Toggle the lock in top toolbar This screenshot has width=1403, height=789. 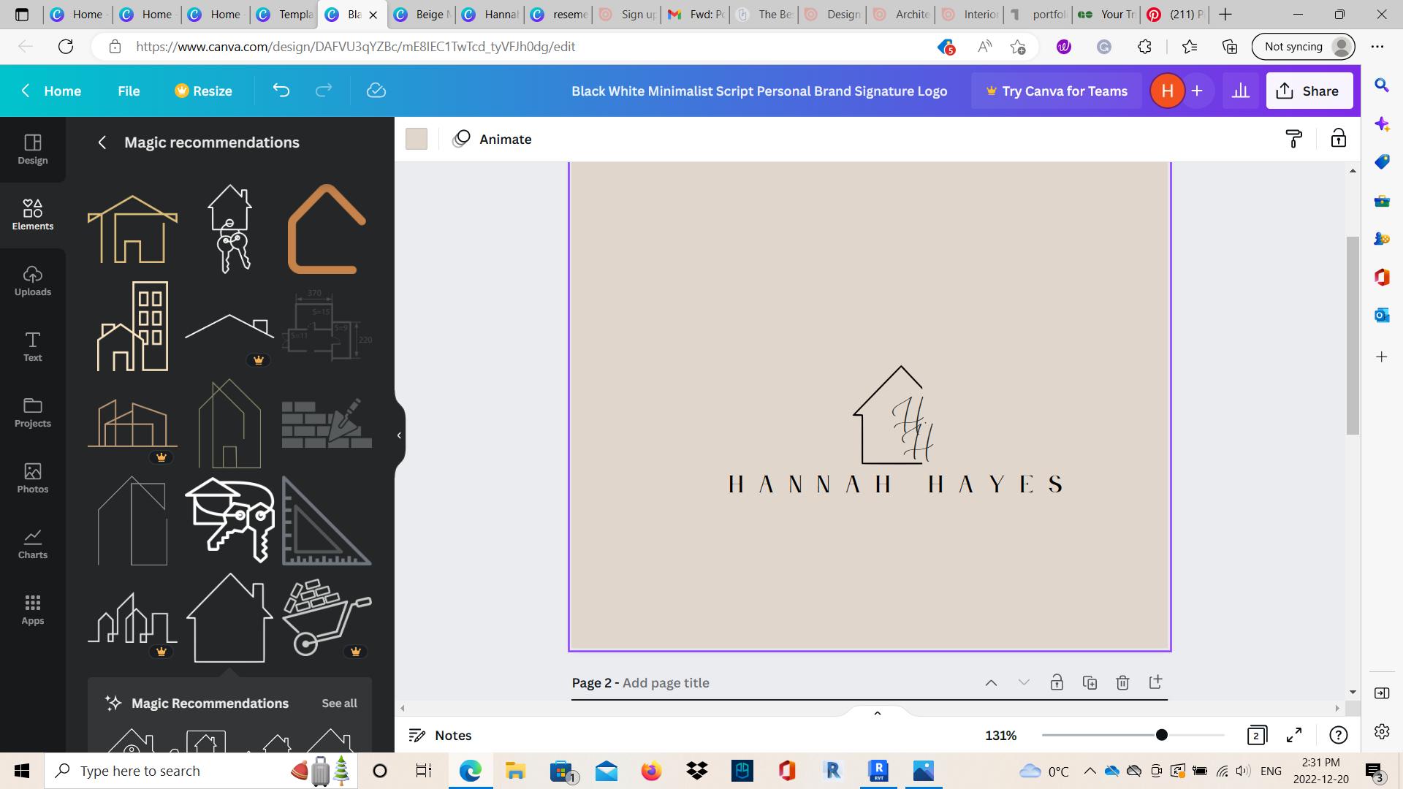1338,139
